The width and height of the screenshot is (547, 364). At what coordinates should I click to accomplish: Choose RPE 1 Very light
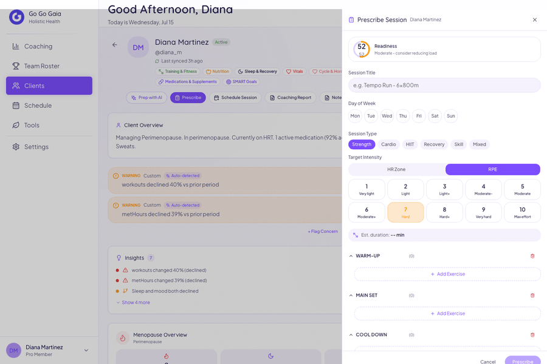pyautogui.click(x=366, y=189)
